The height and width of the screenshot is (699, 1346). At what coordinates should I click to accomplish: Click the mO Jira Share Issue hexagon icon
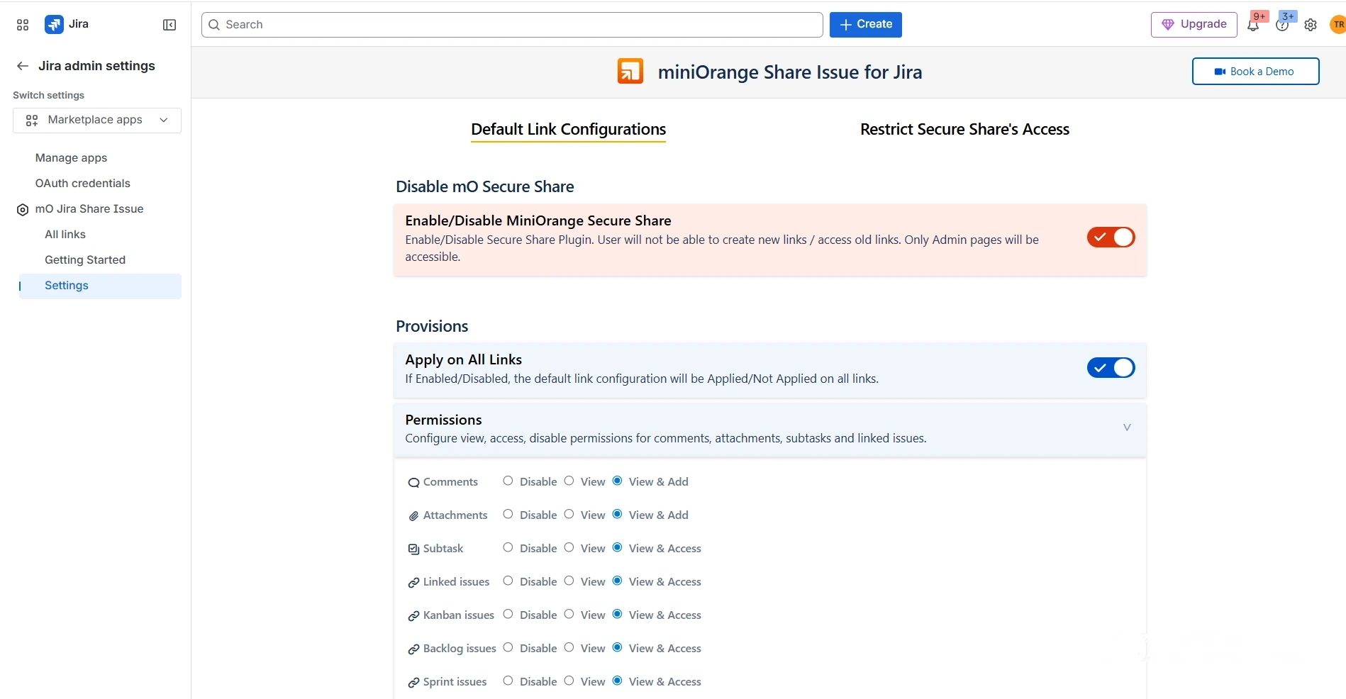[x=23, y=210]
